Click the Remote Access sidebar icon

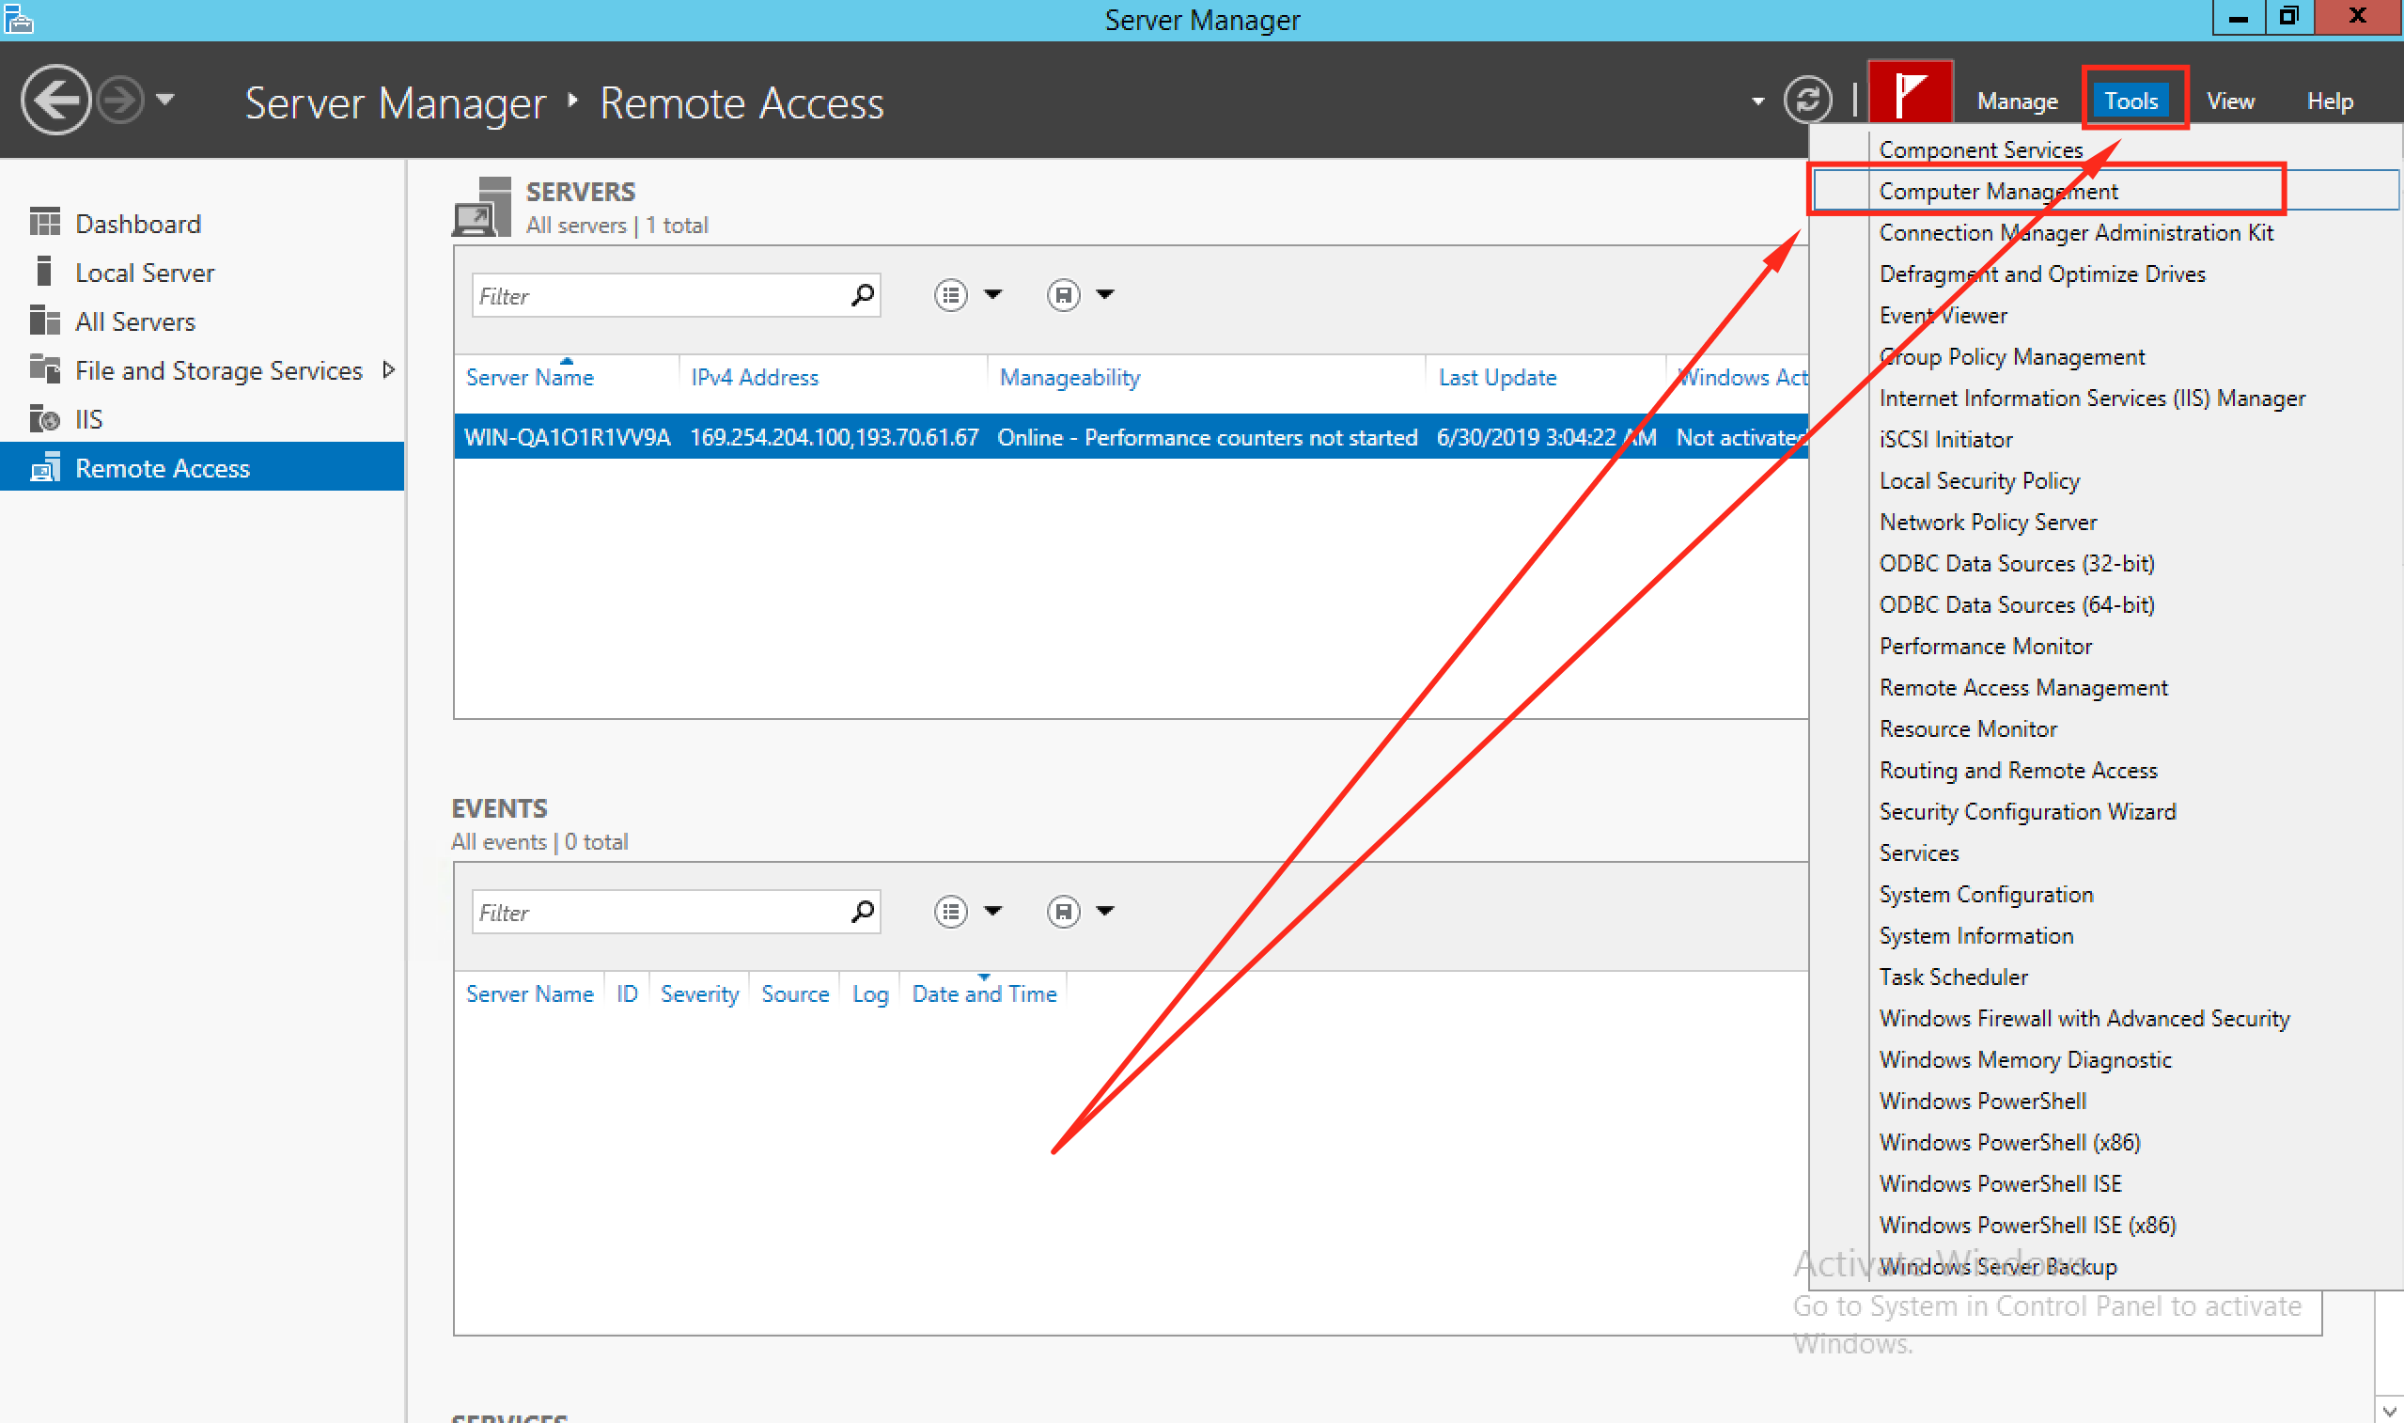tap(44, 467)
